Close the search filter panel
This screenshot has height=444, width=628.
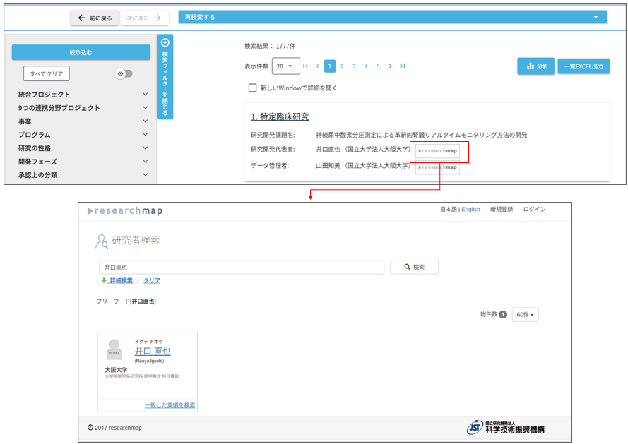coord(165,76)
